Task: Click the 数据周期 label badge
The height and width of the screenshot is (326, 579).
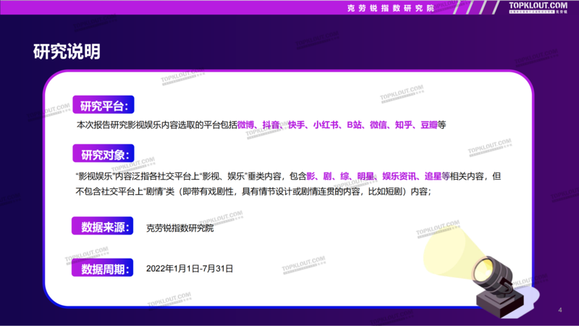Action: 102,268
